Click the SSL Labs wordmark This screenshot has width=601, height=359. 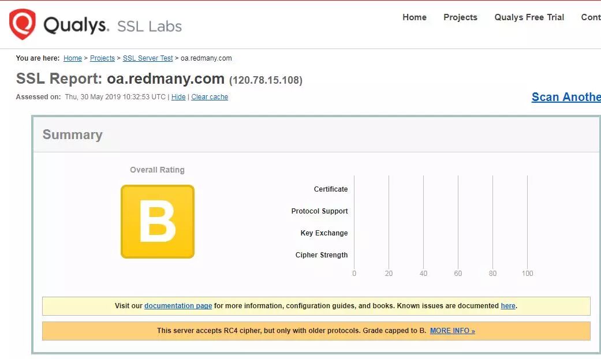tap(149, 27)
